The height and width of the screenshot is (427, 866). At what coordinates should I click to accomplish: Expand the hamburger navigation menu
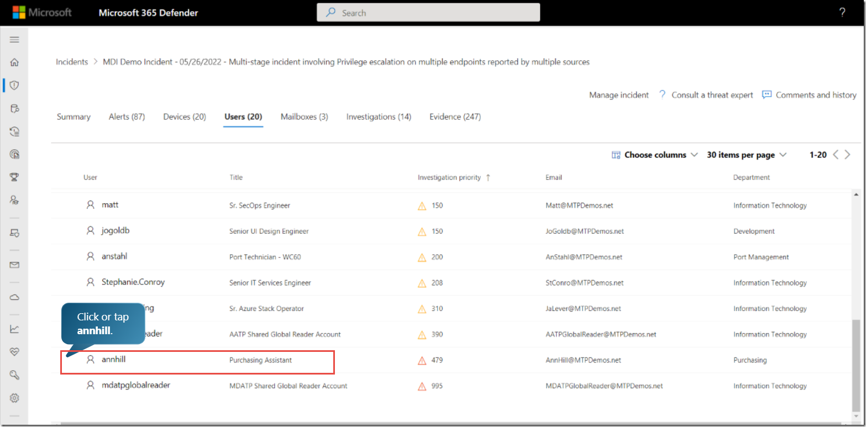[15, 39]
